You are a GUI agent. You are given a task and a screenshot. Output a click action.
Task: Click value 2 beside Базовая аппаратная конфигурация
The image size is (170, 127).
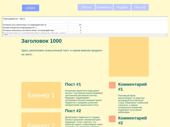[x=75, y=28]
